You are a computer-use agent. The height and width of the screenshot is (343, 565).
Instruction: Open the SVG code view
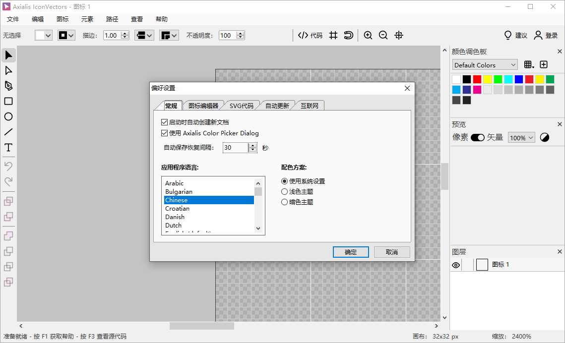click(310, 35)
